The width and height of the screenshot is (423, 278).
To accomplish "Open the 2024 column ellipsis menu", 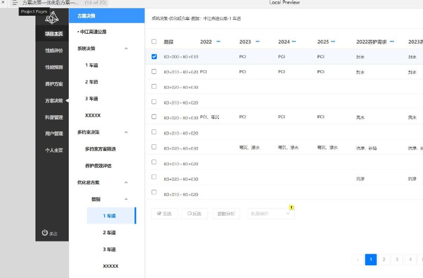I will point(294,42).
